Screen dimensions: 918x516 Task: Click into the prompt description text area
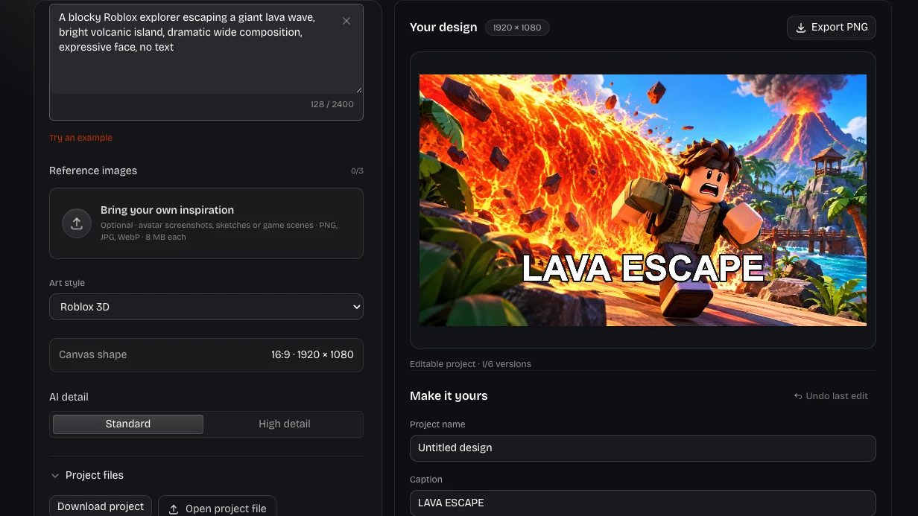point(206,49)
